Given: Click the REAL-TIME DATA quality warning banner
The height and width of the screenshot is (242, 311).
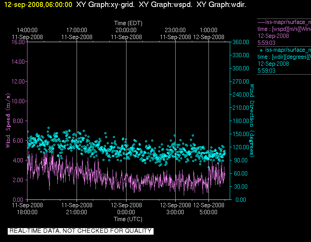Looking at the screenshot, I should (x=80, y=231).
